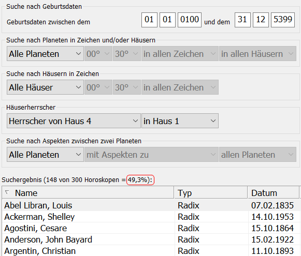Image resolution: width=301 pixels, height=256 pixels.
Task: Click the end day field showing 31
Action: 242,20
